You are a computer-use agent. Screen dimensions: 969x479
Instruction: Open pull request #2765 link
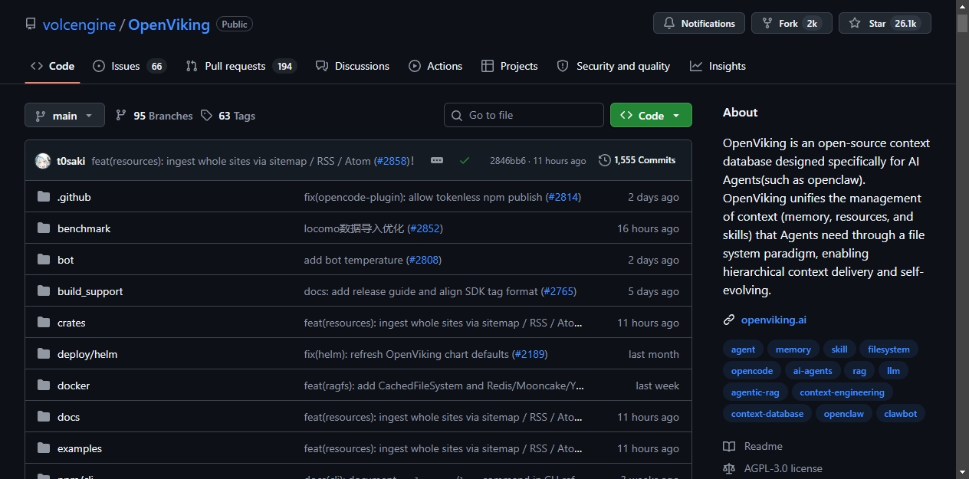click(x=559, y=291)
